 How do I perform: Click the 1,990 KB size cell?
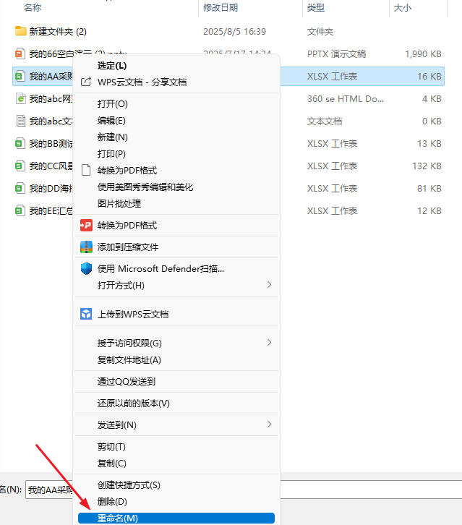point(423,54)
